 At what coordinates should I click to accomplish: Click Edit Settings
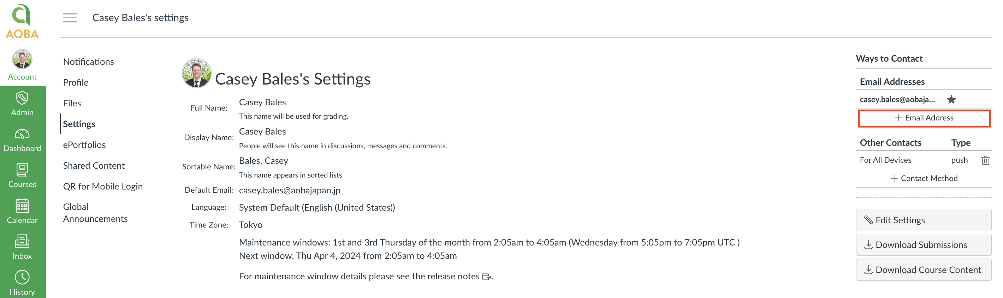click(x=924, y=220)
